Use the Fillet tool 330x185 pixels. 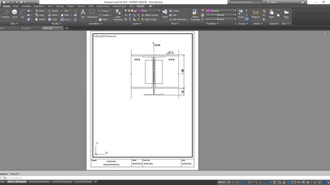click(65, 15)
